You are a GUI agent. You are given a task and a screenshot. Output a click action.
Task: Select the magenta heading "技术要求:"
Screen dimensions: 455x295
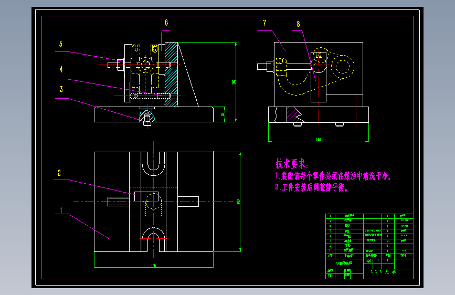point(292,164)
